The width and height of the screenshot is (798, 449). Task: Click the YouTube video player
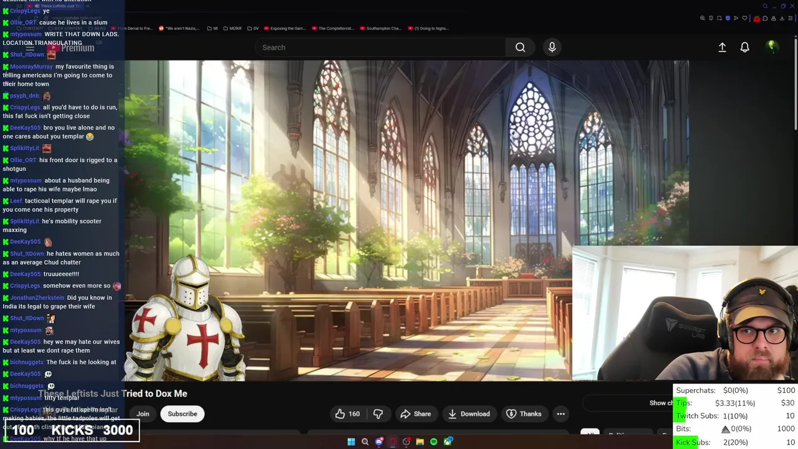click(406, 220)
